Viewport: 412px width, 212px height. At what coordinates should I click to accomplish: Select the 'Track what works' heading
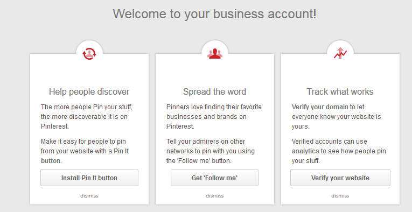(340, 91)
